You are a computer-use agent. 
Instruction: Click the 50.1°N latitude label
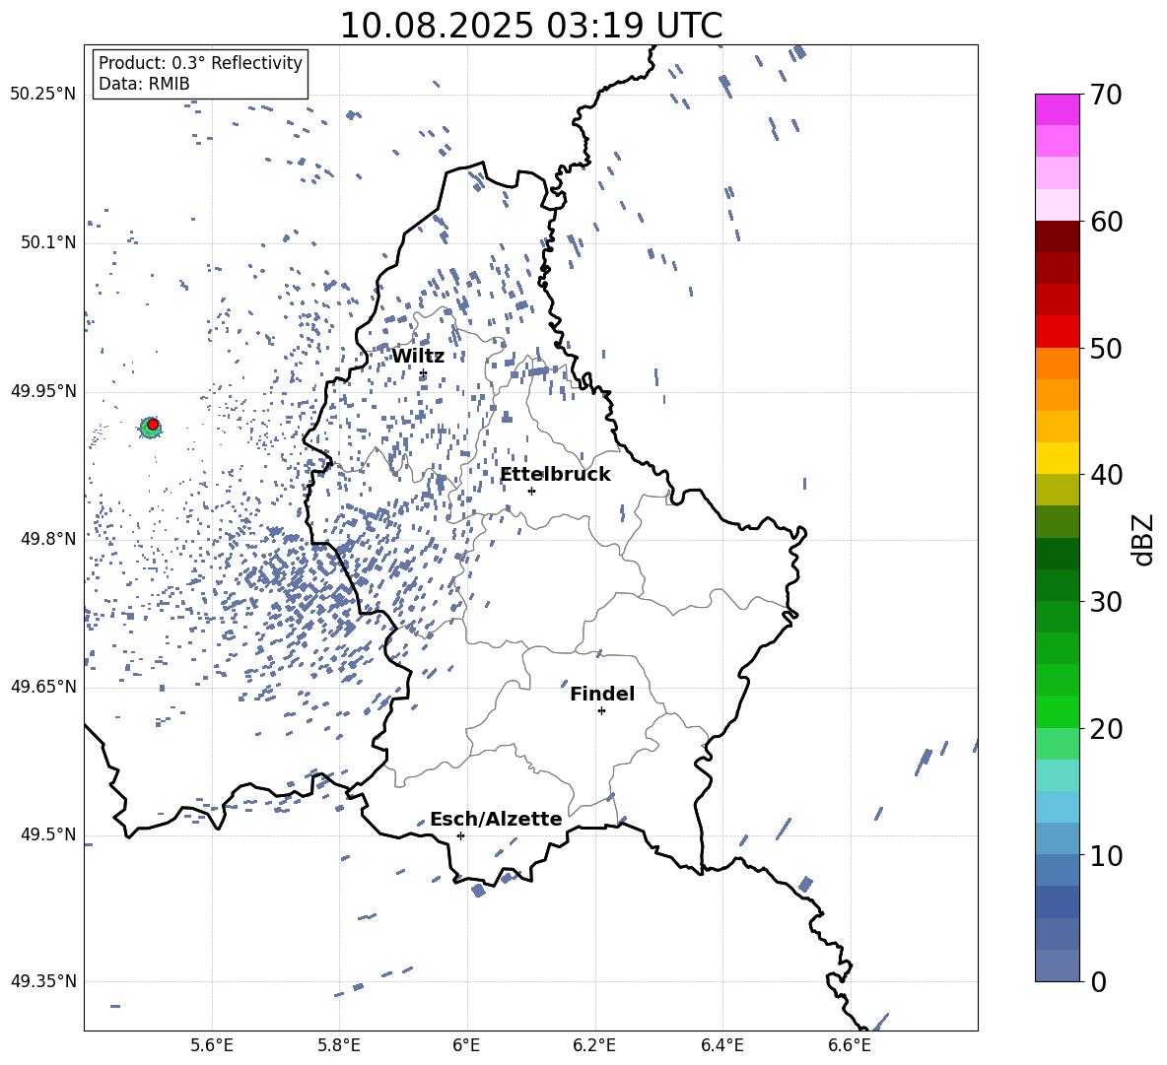48,242
